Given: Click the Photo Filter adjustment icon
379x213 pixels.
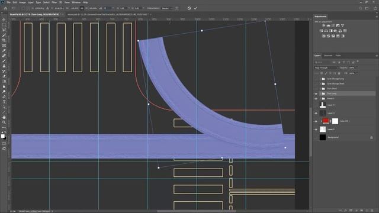Looking at the screenshot, I should pyautogui.click(x=336, y=31).
